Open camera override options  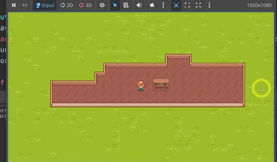(x=152, y=5)
